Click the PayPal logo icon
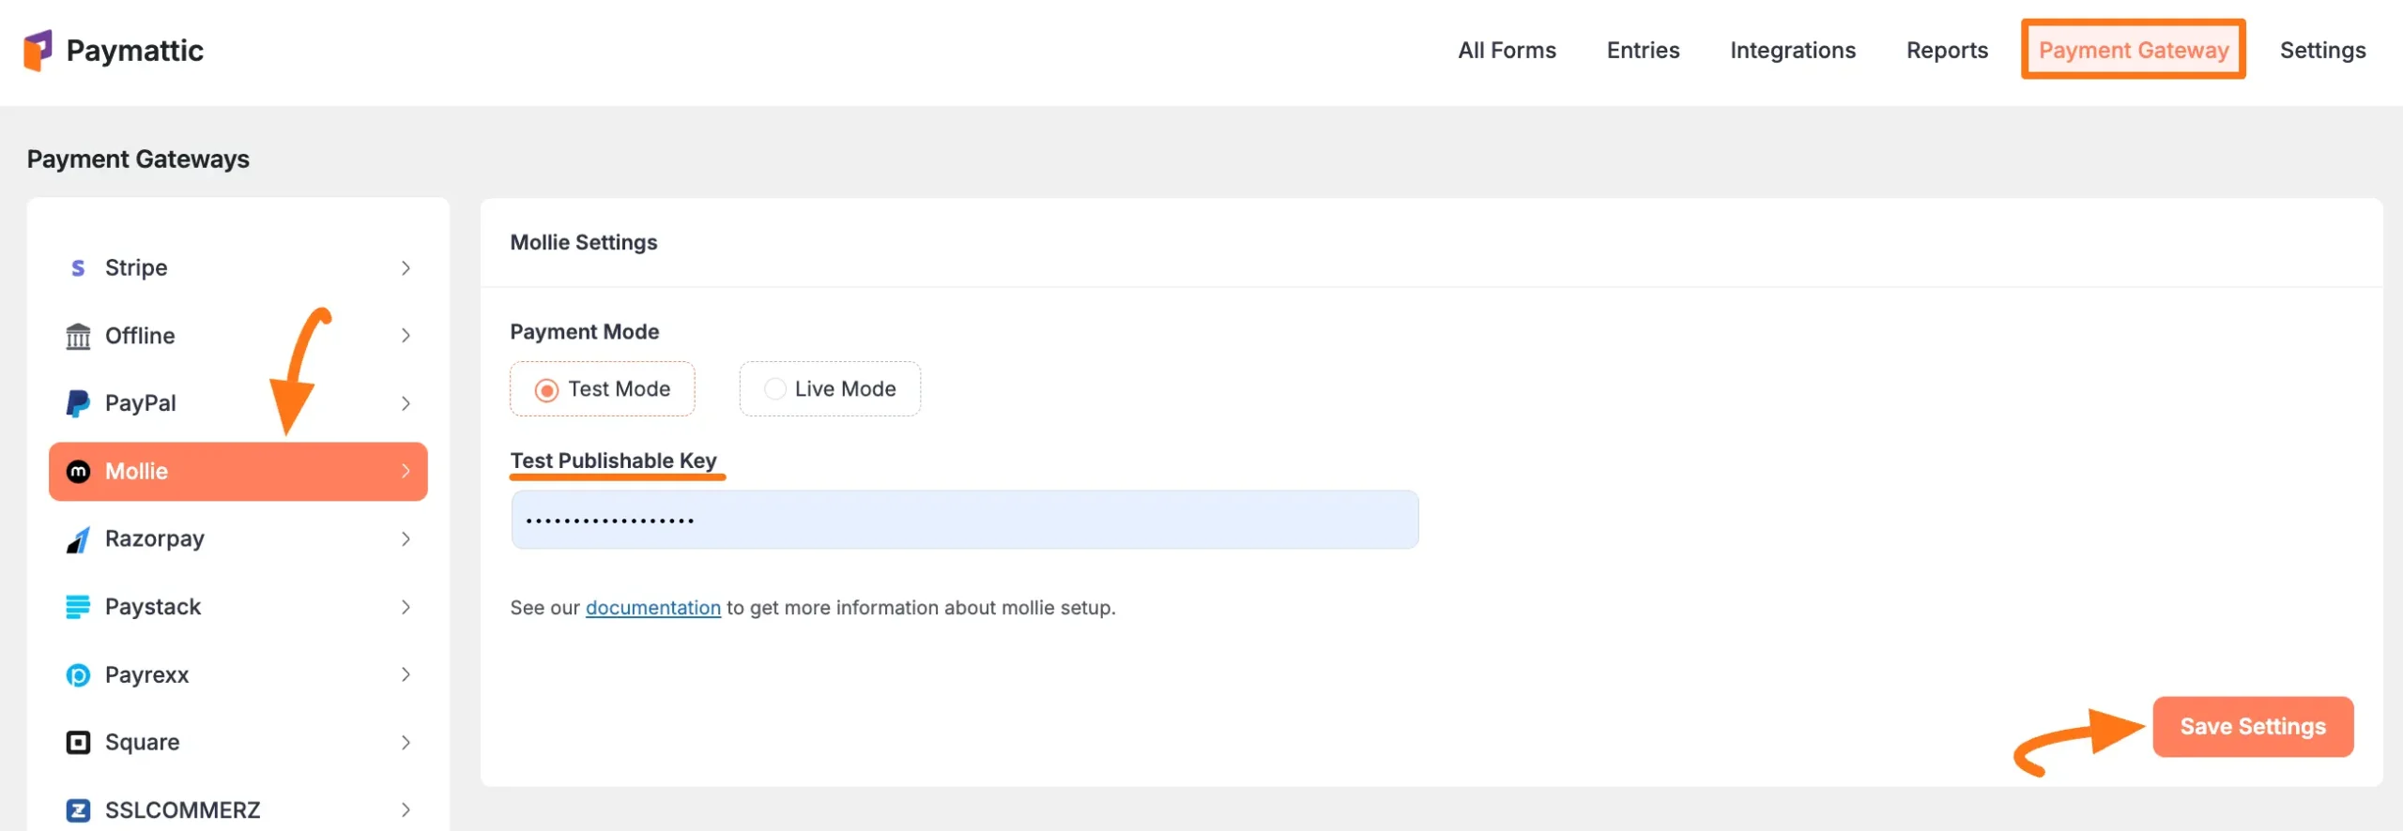Screen dimensions: 2403x831 [x=78, y=403]
